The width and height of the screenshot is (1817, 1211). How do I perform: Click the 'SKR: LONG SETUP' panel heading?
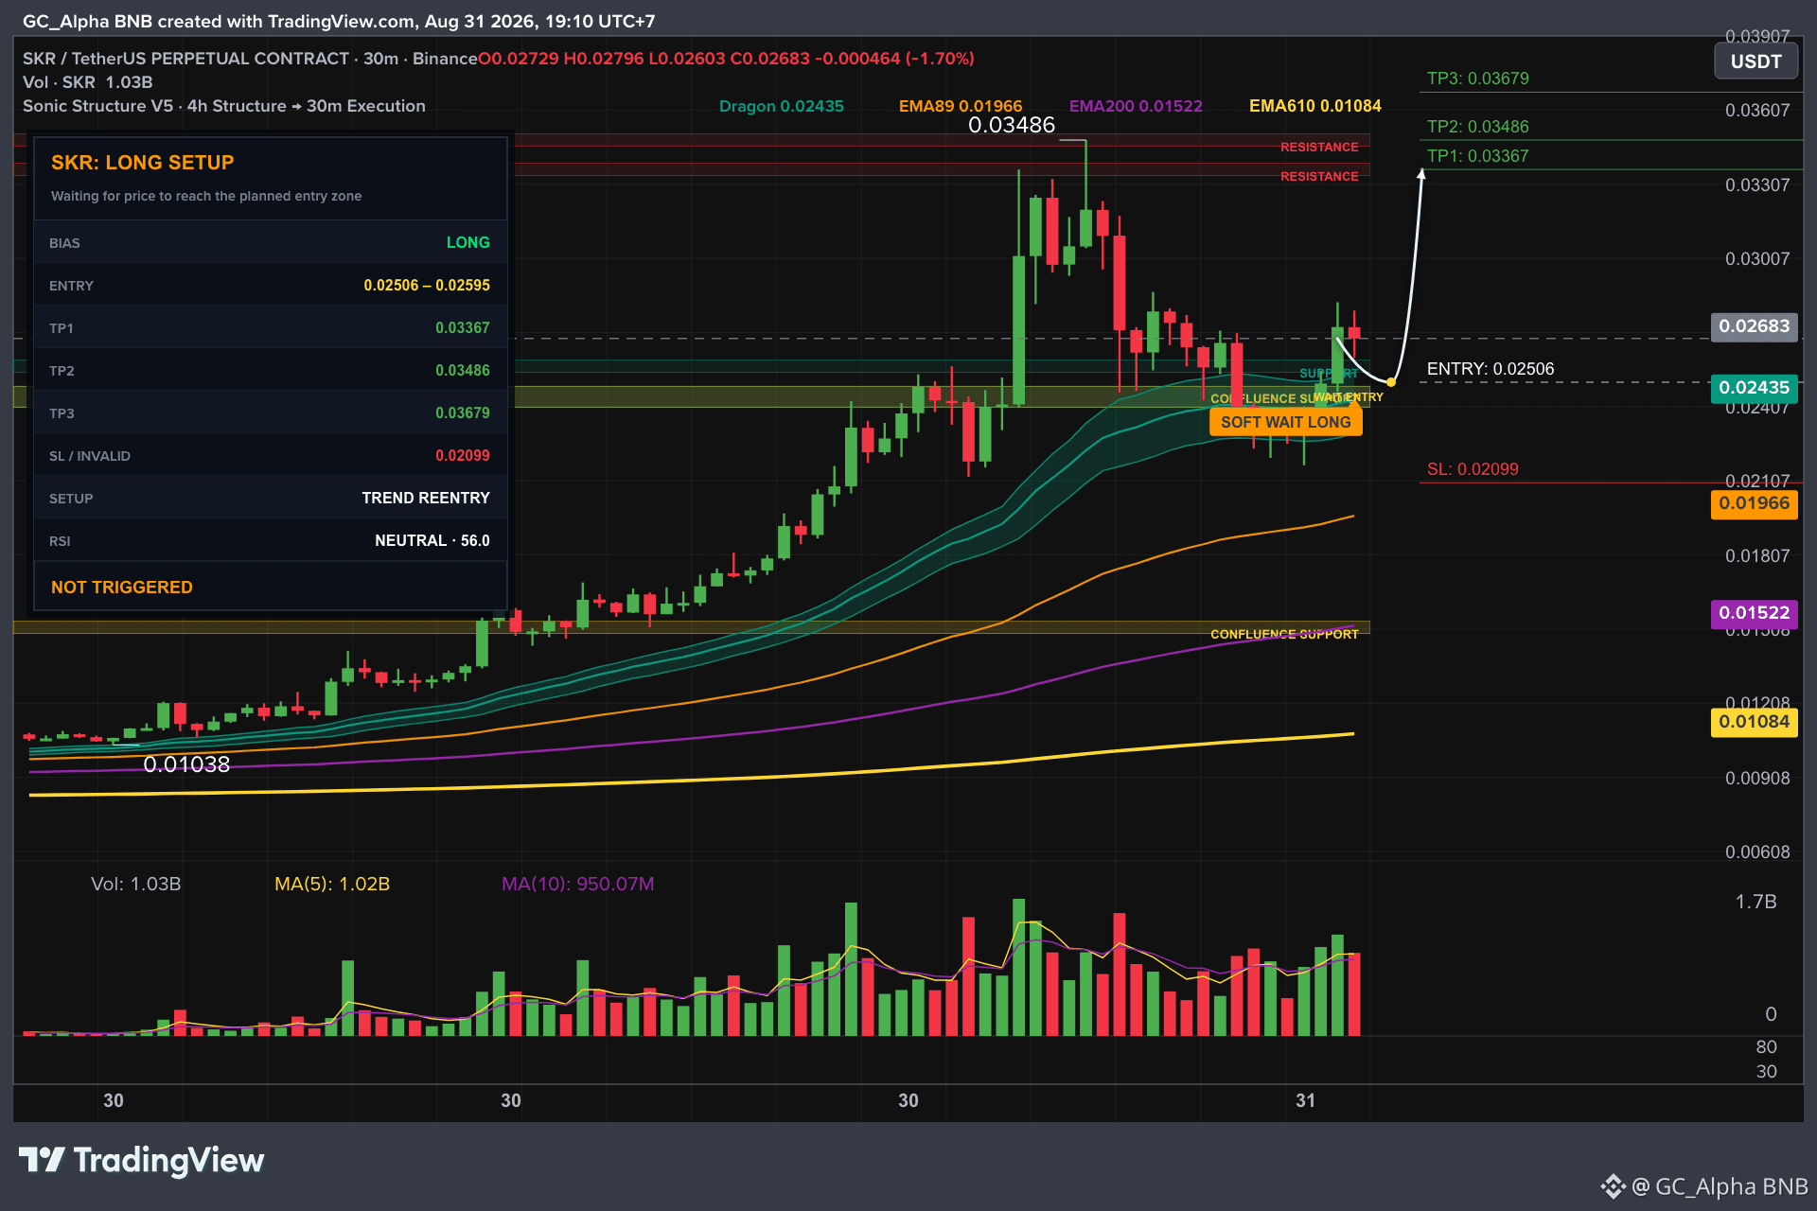[x=143, y=163]
